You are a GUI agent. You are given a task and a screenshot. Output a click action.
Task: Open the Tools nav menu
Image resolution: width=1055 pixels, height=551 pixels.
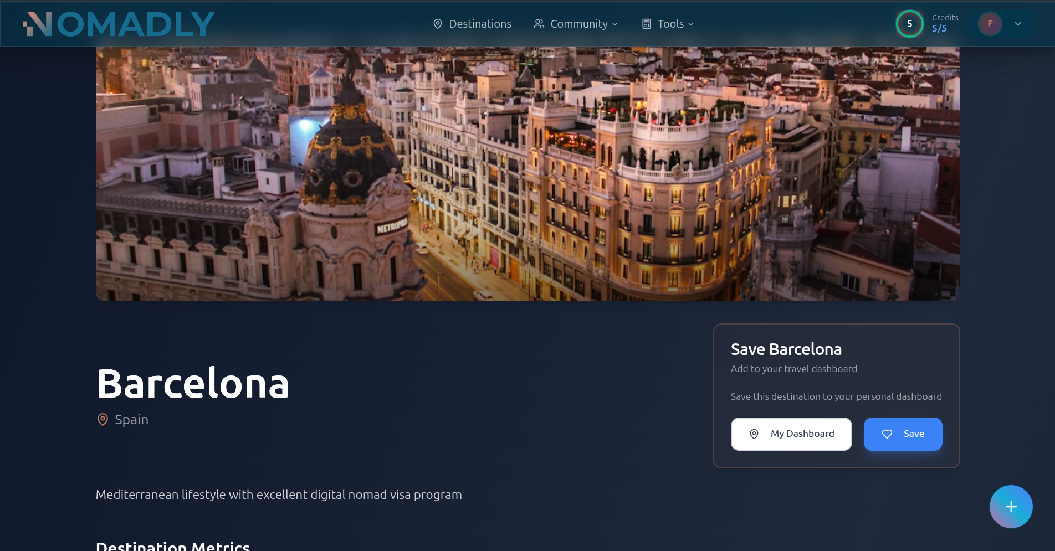[668, 24]
